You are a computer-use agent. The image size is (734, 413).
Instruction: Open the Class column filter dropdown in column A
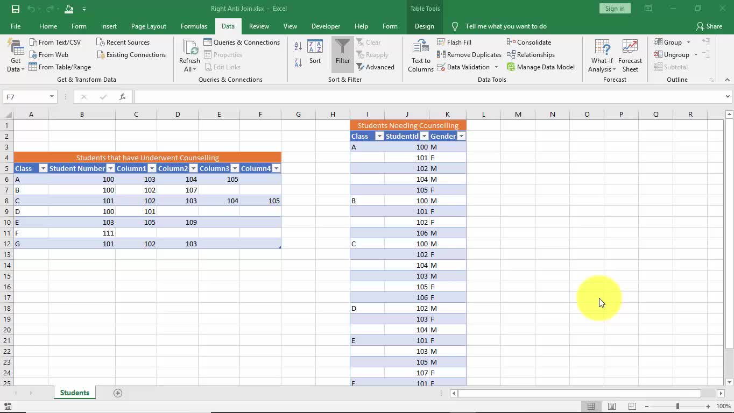tap(43, 168)
